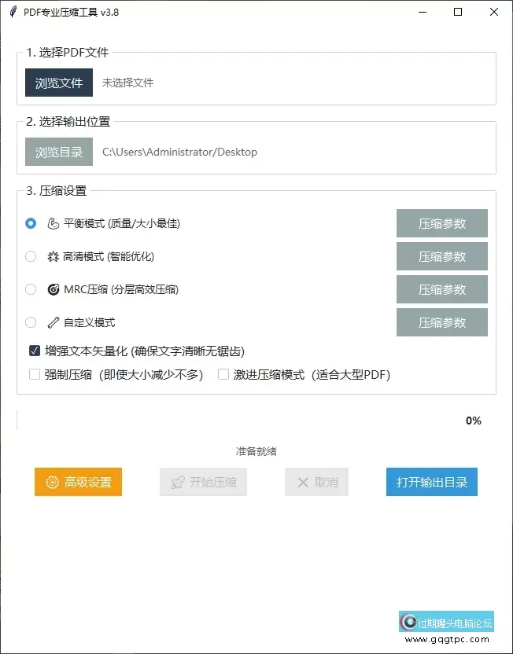Open 压缩参数 for 平衡模式

point(442,223)
